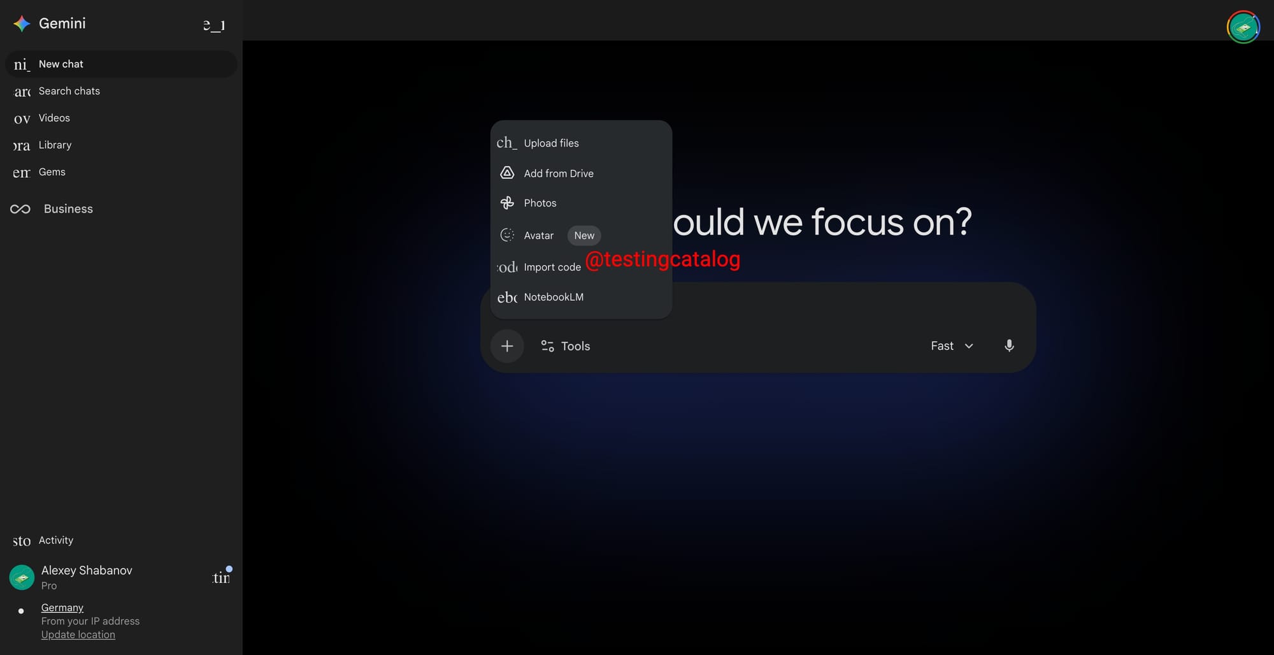This screenshot has height=655, width=1274.
Task: Click the Alexey Shabanov account name
Action: click(x=87, y=570)
